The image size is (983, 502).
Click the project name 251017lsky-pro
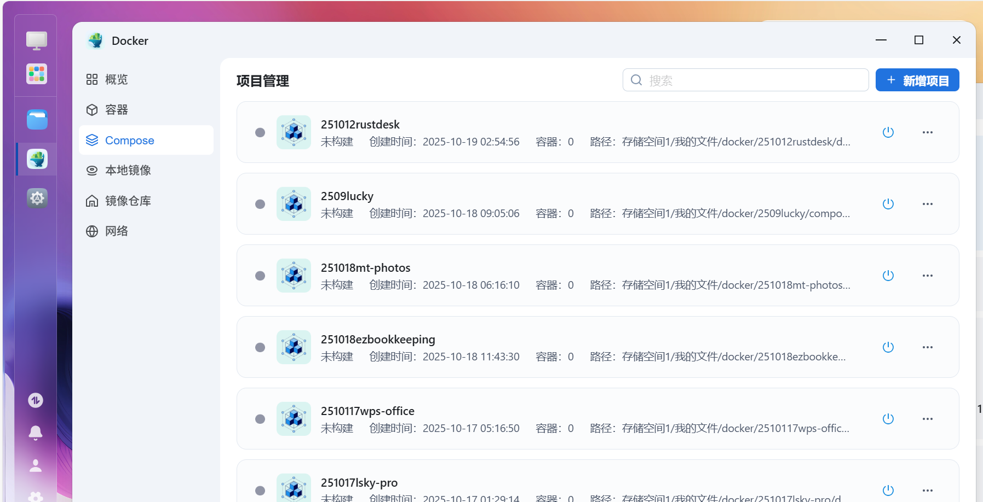point(359,483)
